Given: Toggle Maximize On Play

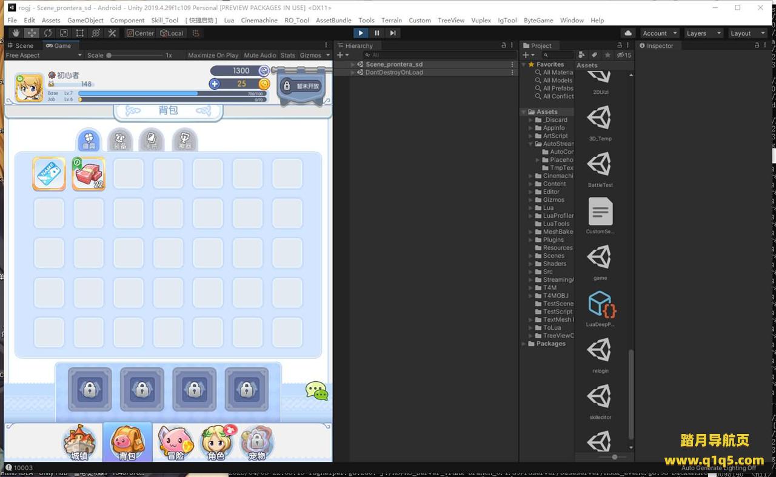Looking at the screenshot, I should (x=213, y=55).
